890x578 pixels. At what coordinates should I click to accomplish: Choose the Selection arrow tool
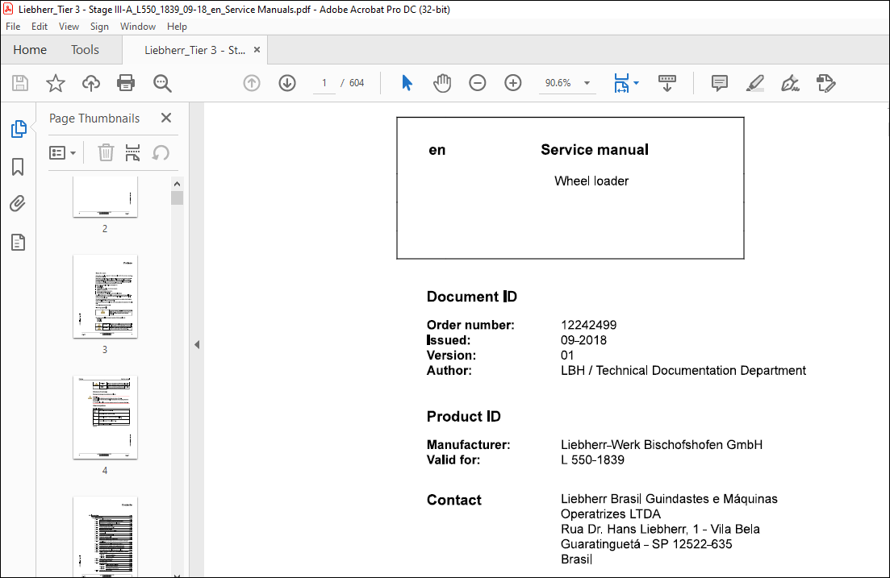[x=407, y=83]
